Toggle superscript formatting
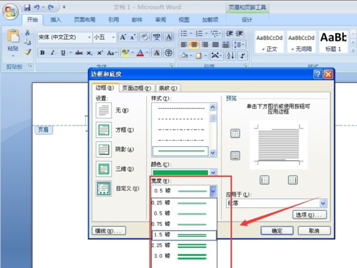Screen dimensions: 357x268 100,53
